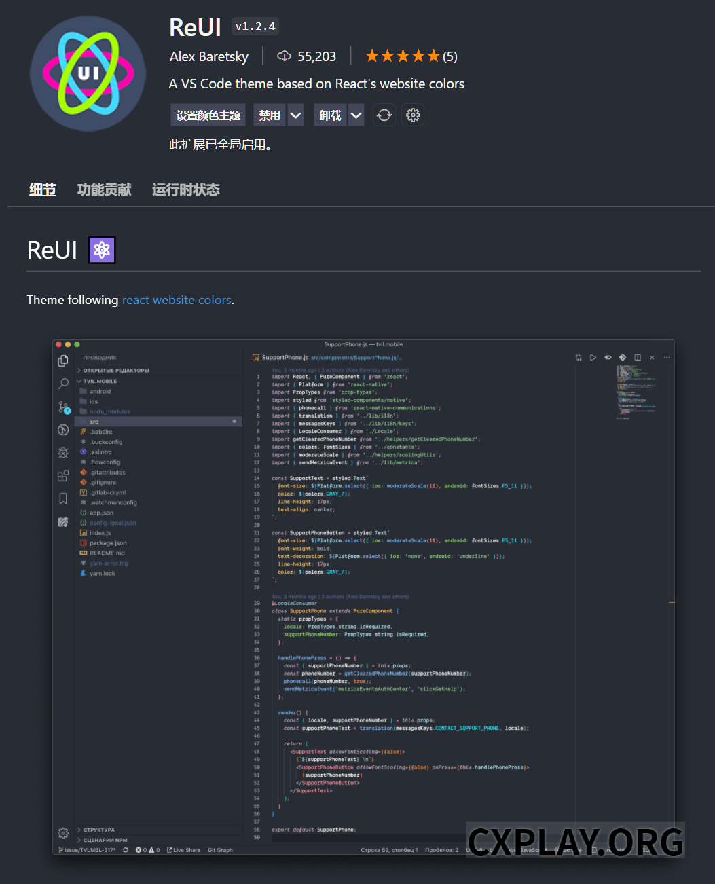Click the Explorer icon in preview screenshot
The height and width of the screenshot is (884, 715).
[x=63, y=361]
